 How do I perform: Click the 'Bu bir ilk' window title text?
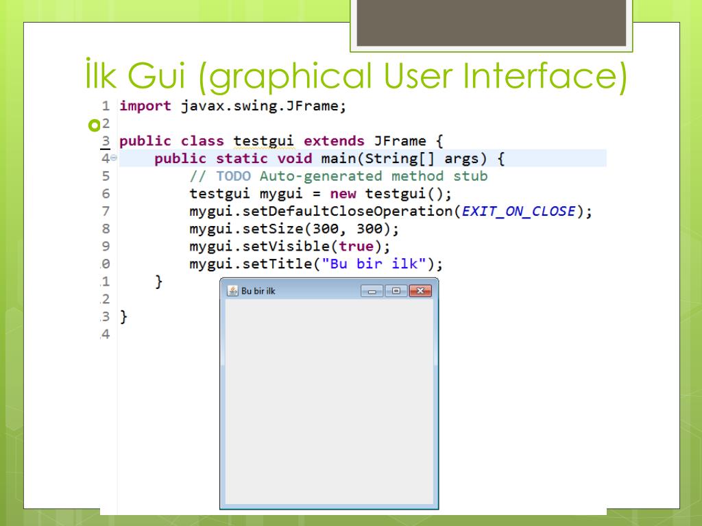(258, 291)
